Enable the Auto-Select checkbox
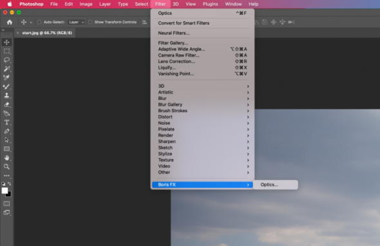 tap(39, 22)
